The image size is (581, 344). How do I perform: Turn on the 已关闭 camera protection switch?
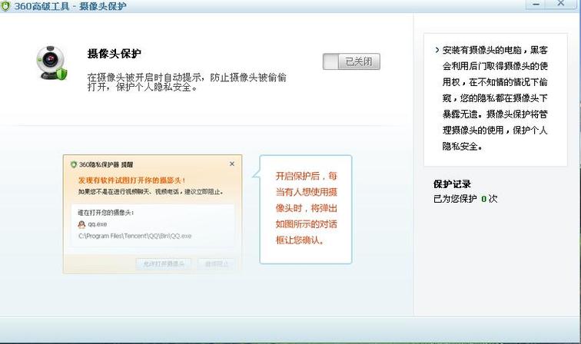pos(351,61)
